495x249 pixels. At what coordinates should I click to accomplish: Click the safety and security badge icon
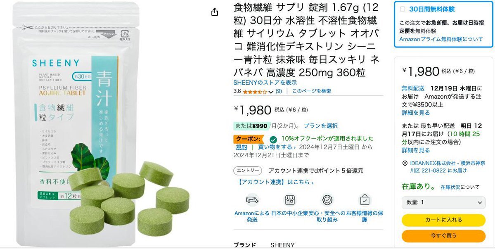tap(327, 200)
